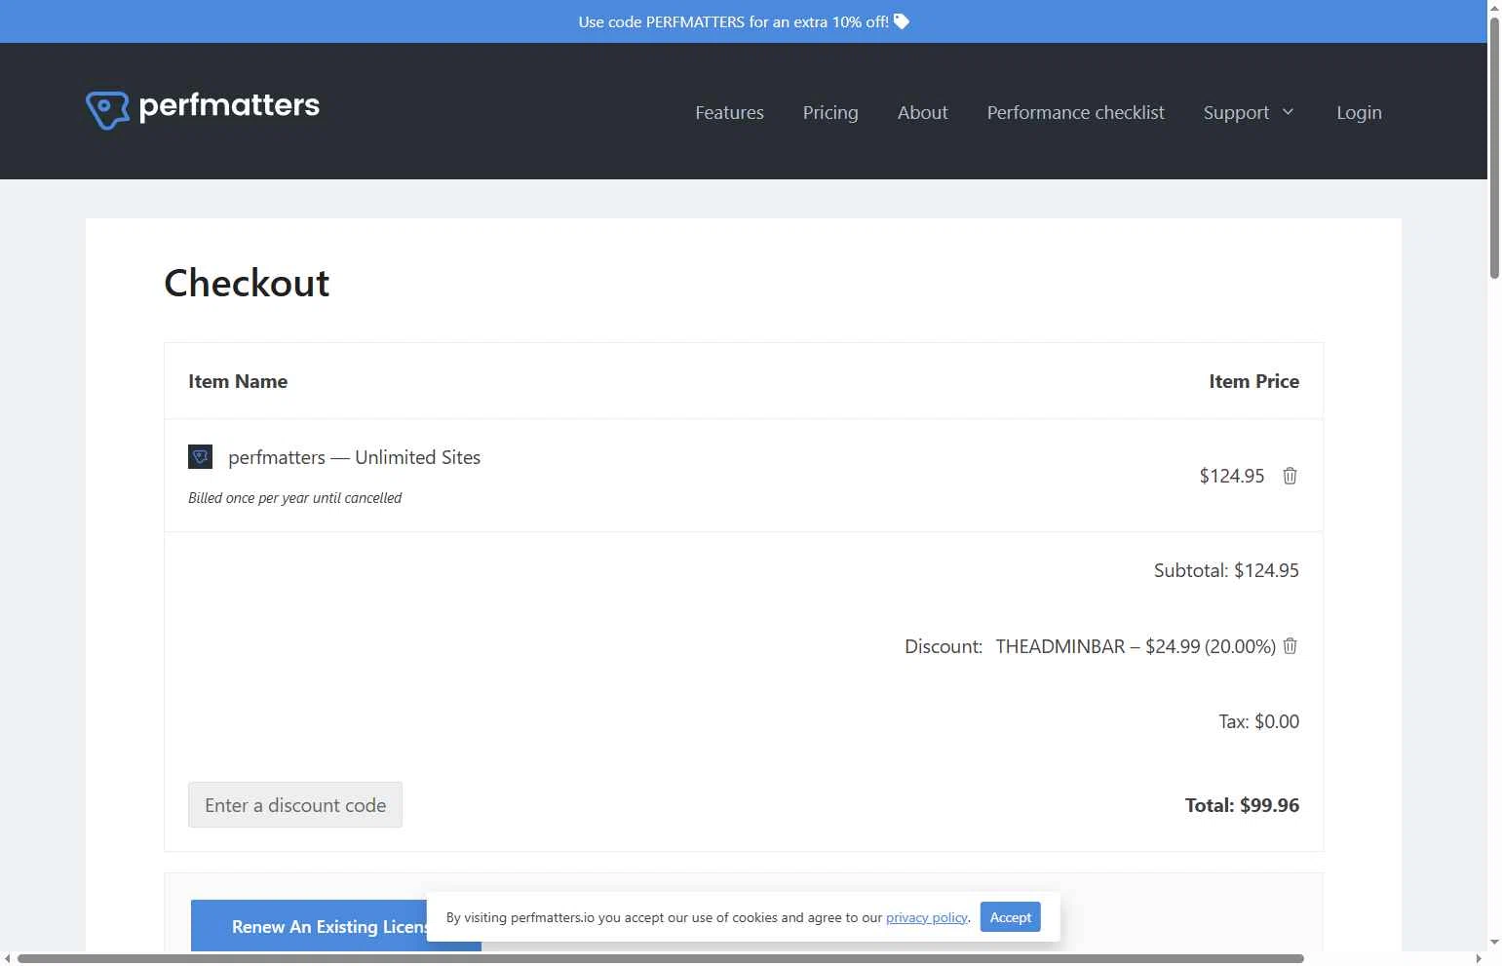The width and height of the screenshot is (1502, 966).
Task: Click the $124.95 item price
Action: click(1231, 476)
